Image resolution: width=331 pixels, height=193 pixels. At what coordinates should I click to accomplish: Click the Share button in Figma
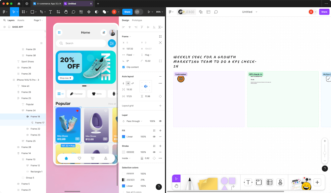tap(127, 12)
